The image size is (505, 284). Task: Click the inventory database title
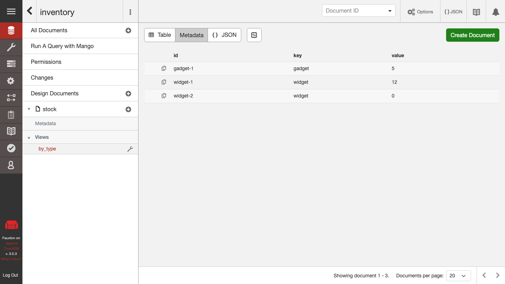click(x=57, y=12)
